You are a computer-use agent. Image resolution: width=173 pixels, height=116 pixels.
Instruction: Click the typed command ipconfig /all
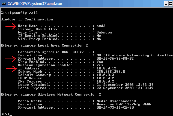pos(24,13)
